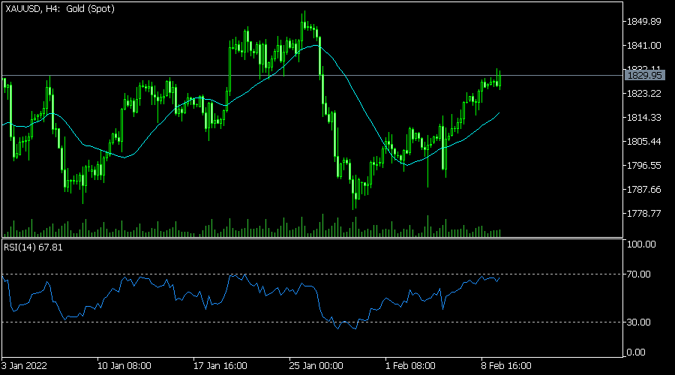Click the 1787.66 price axis label
675x375 pixels.
[644, 190]
